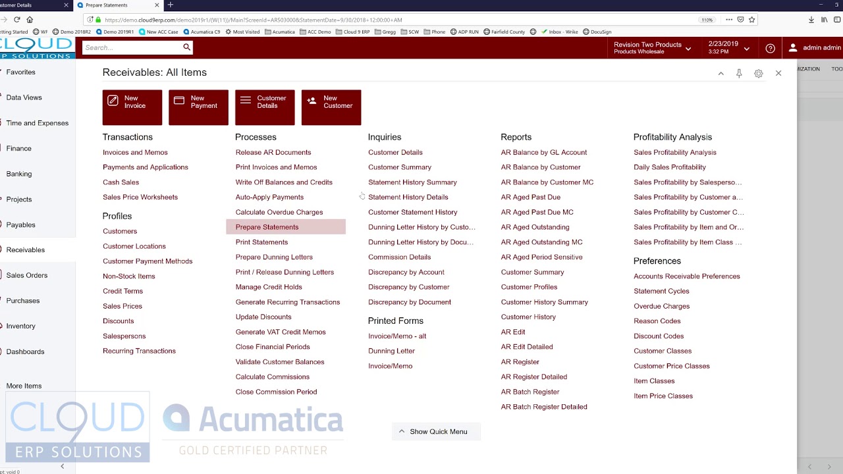The height and width of the screenshot is (474, 843).
Task: Open the admin user menu
Action: (815, 48)
